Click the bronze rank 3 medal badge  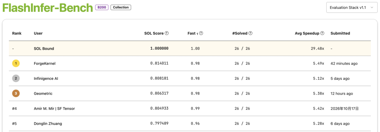point(16,93)
